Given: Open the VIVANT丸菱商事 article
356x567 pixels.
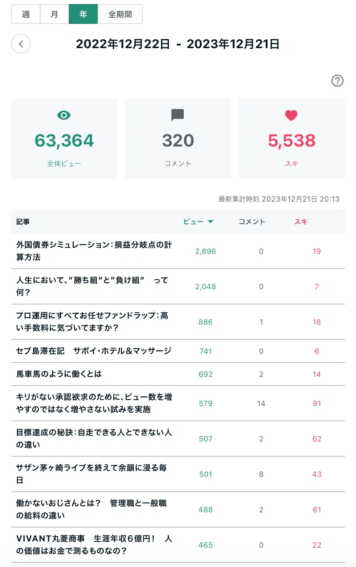Looking at the screenshot, I should click(x=94, y=545).
